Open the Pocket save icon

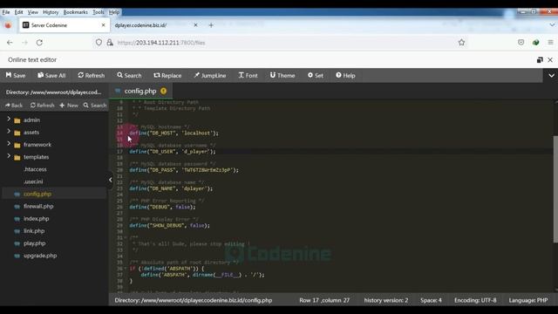(x=521, y=43)
